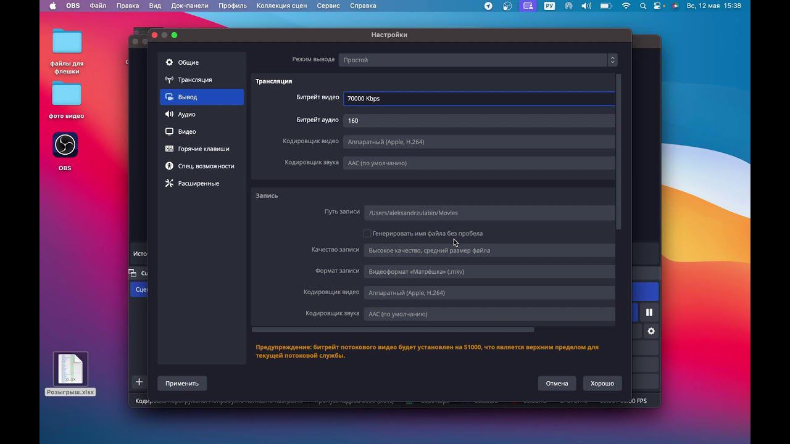Click the Отмена (Cancel) button
This screenshot has width=790, height=444.
tap(557, 383)
